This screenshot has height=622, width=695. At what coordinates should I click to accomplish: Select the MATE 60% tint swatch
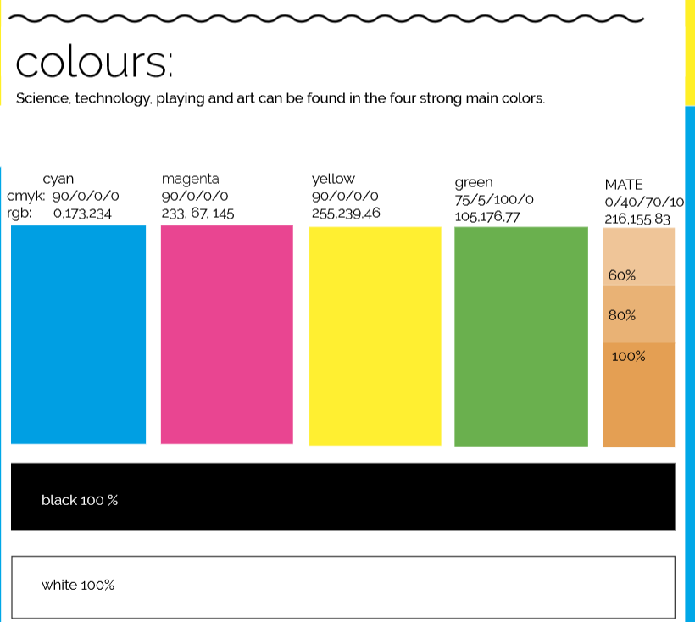638,258
